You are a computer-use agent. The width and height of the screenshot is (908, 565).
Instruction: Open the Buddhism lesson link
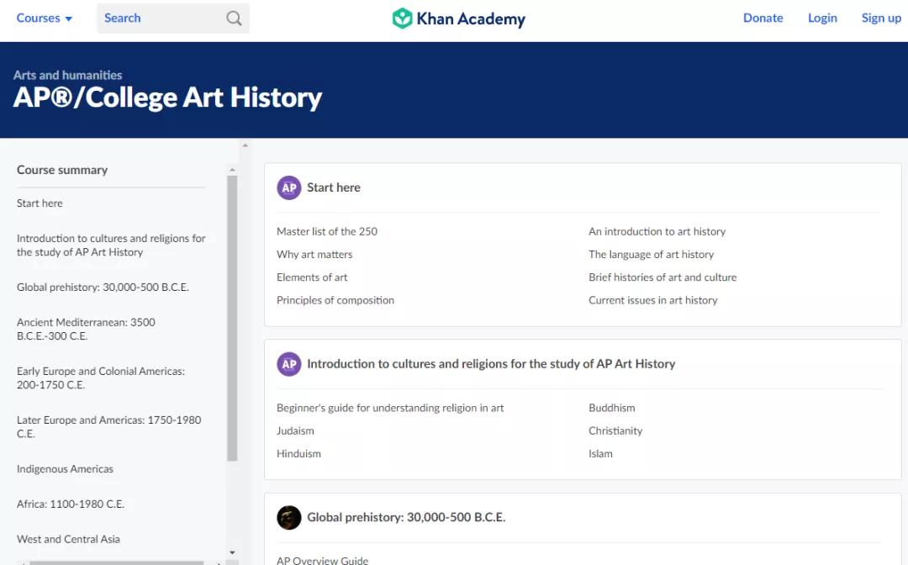[x=612, y=408]
